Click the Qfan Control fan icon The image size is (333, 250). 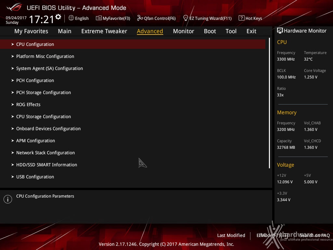click(x=140, y=18)
